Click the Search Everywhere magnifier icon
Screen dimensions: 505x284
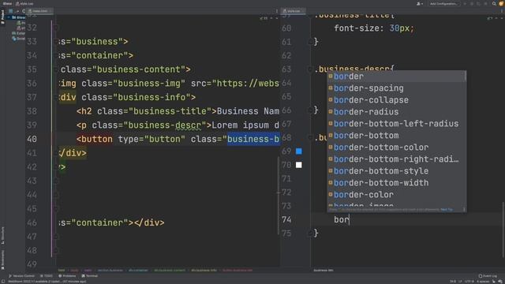pyautogui.click(x=494, y=3)
